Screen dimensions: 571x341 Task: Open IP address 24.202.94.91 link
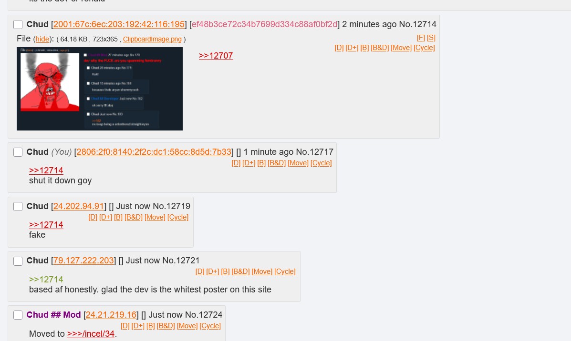[79, 206]
